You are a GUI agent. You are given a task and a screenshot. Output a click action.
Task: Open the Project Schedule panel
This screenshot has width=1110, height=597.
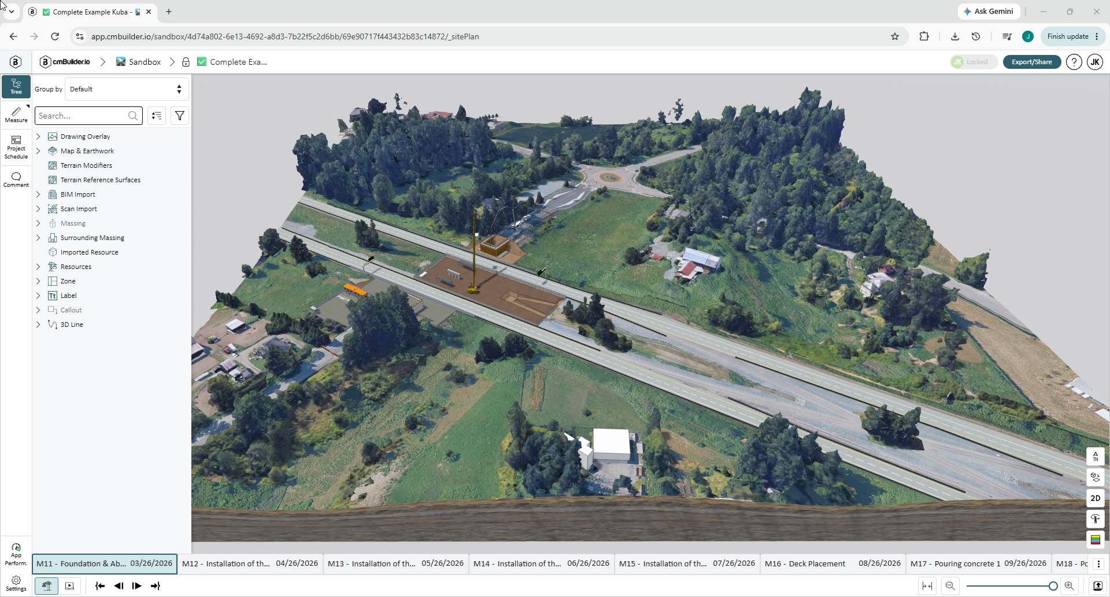tap(16, 147)
